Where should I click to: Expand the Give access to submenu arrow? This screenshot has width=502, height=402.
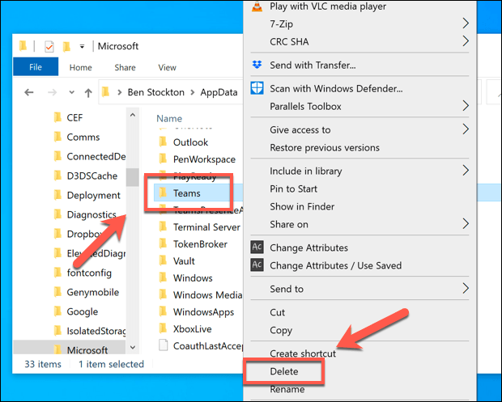466,129
